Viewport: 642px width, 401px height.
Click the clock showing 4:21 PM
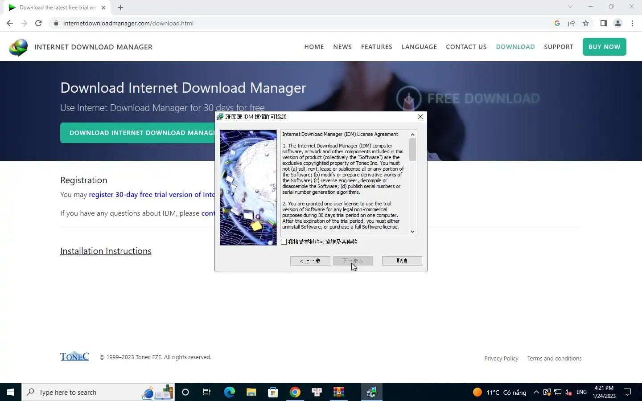click(604, 392)
